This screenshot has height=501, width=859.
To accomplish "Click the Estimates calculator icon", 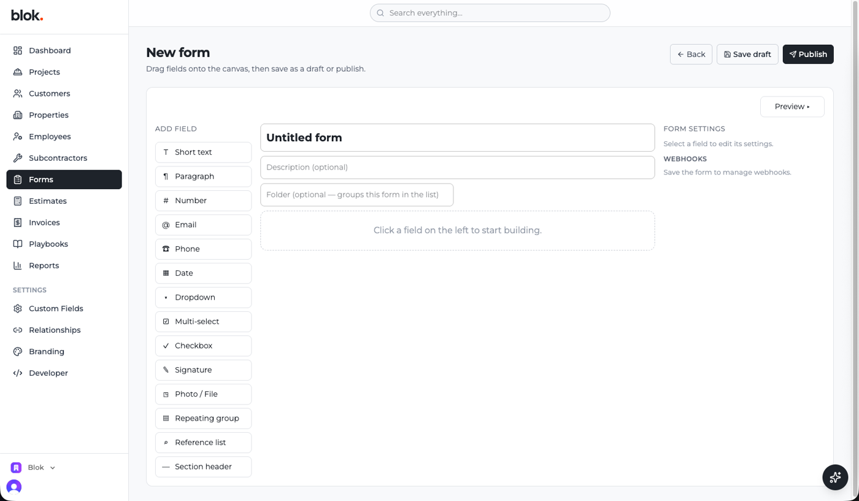I will click(x=18, y=201).
